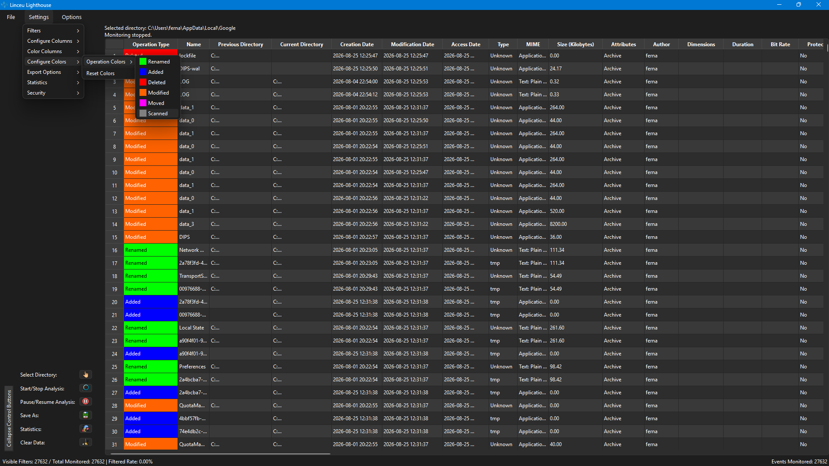The width and height of the screenshot is (829, 466).
Task: Click the Clear Data broom icon
Action: tap(86, 442)
